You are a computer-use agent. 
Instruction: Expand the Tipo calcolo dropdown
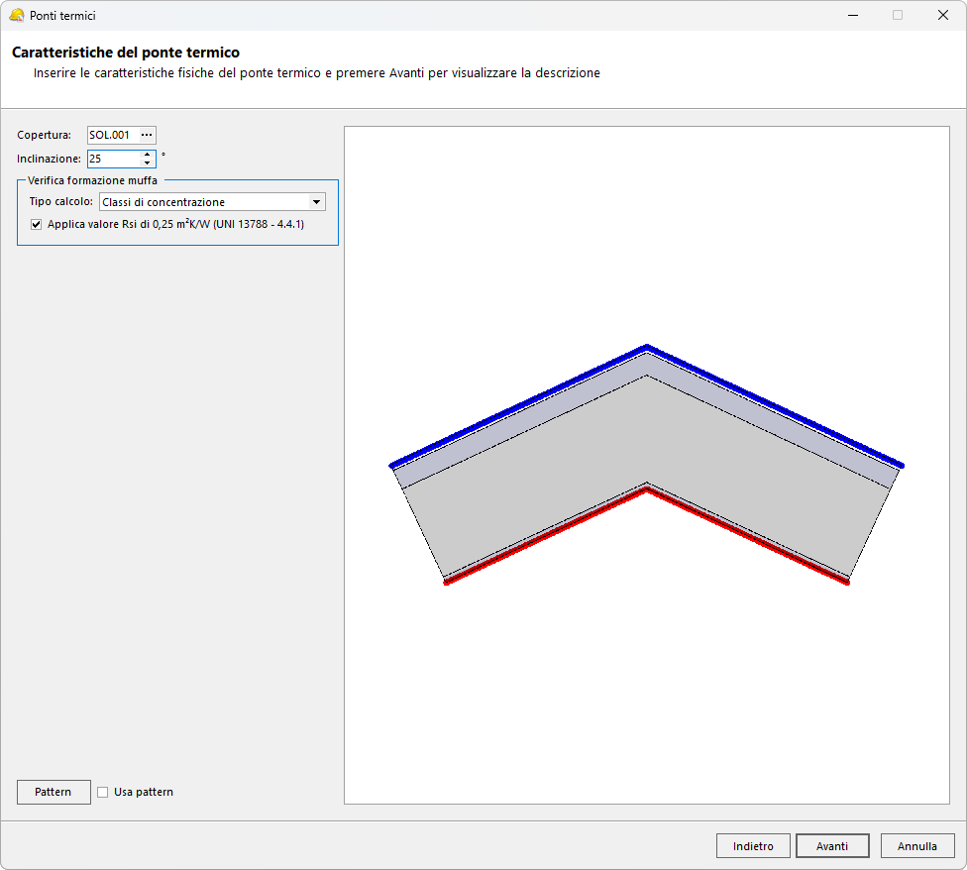(317, 202)
